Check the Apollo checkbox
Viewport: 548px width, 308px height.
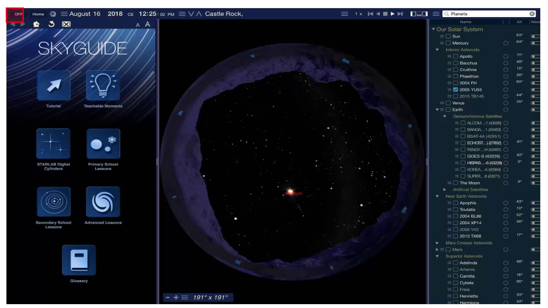(456, 56)
